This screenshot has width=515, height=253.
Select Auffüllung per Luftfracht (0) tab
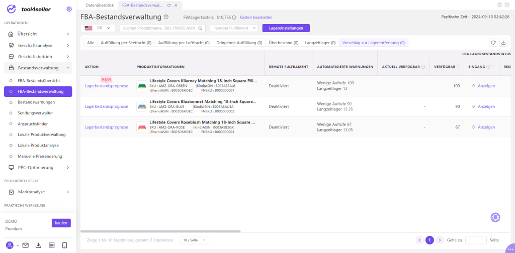(x=184, y=43)
